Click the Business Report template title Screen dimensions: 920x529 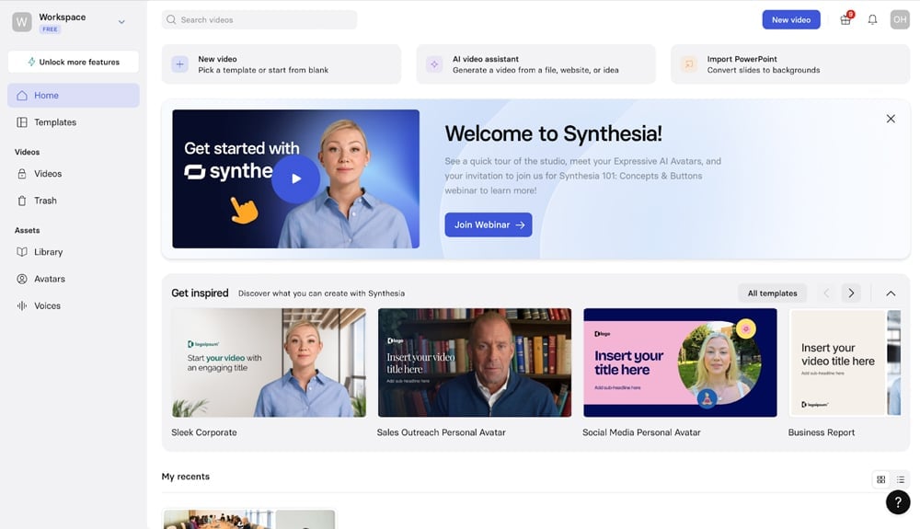(822, 432)
